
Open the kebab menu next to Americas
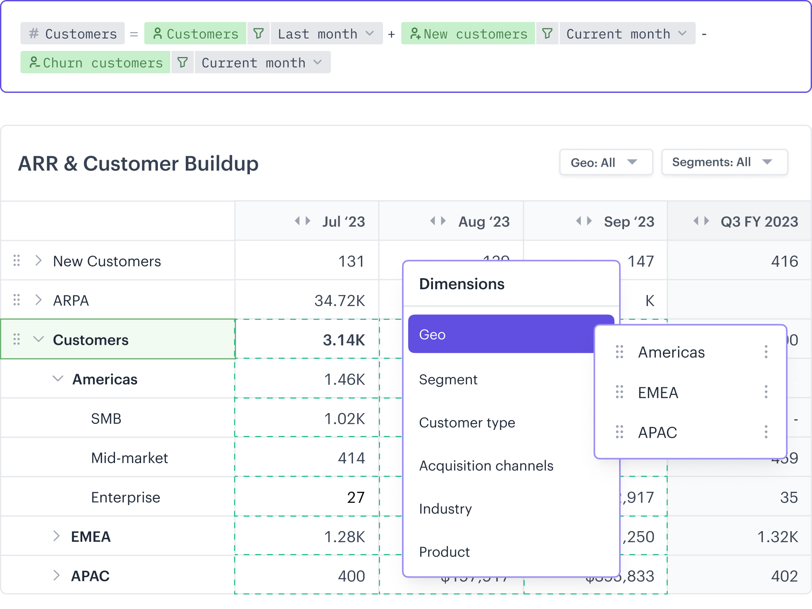(766, 352)
